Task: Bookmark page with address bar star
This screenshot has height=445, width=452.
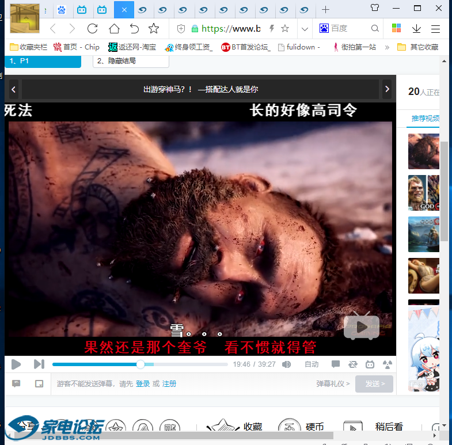Action: tap(285, 28)
